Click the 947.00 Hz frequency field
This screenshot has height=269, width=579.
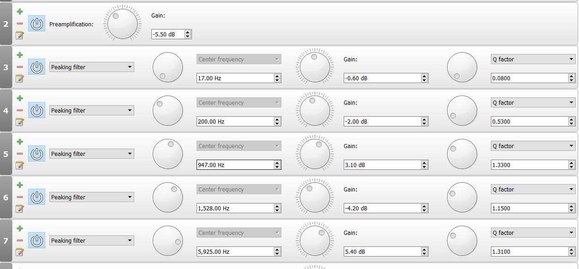click(x=239, y=165)
